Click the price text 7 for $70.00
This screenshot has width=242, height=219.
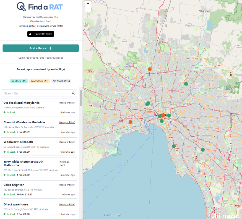[x=23, y=152]
